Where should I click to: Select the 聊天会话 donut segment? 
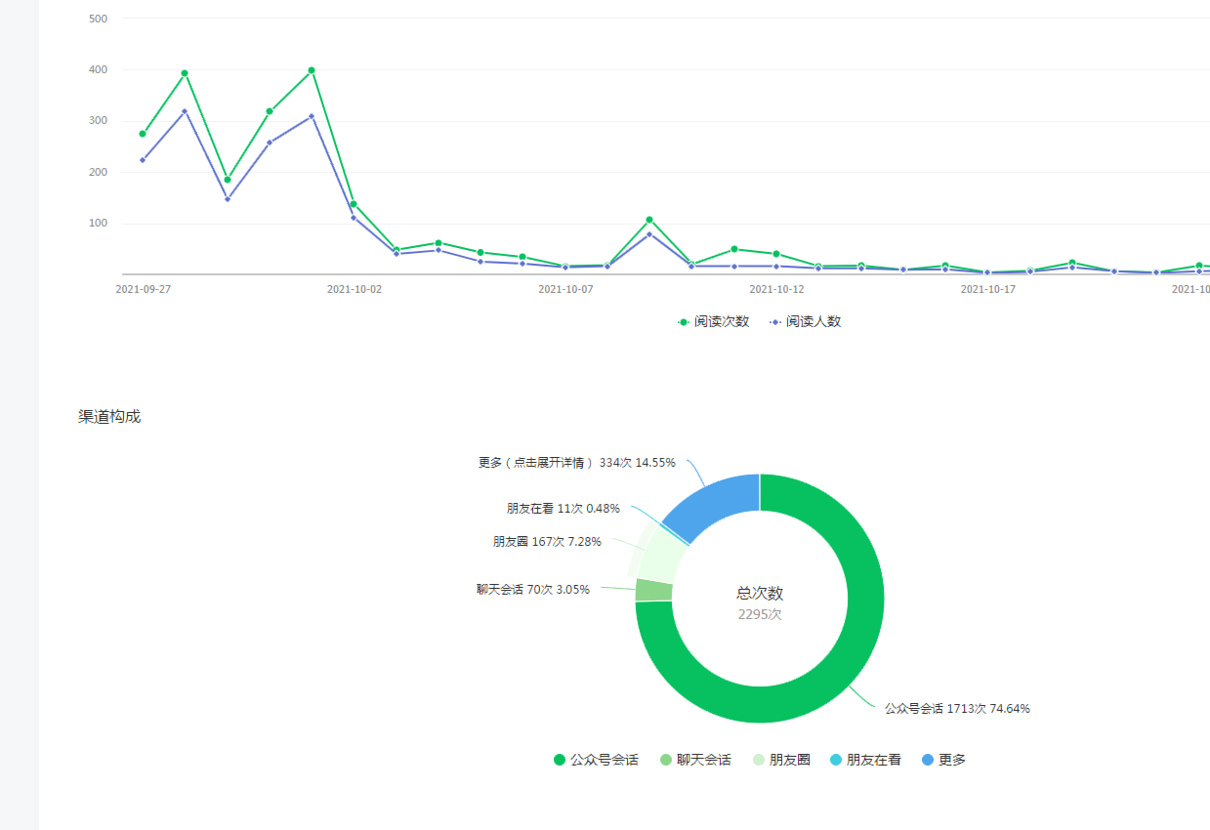[653, 590]
